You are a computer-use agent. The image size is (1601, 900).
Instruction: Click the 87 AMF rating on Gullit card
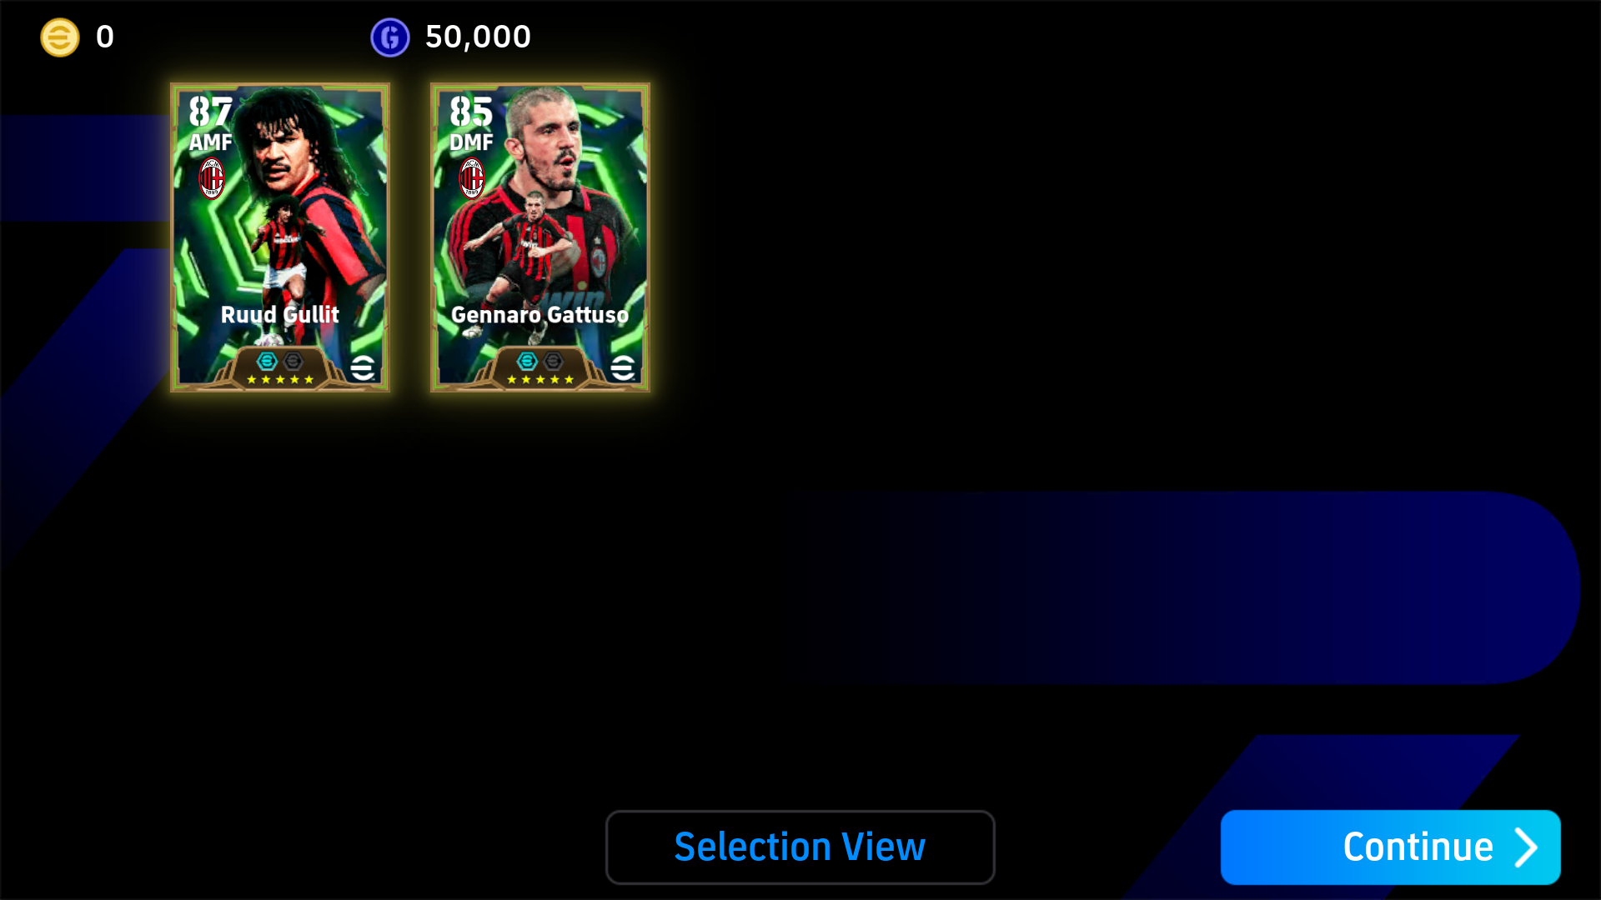click(210, 122)
